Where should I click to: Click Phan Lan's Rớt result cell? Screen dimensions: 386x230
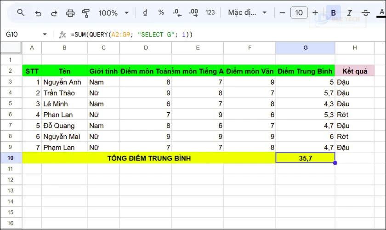pyautogui.click(x=354, y=115)
